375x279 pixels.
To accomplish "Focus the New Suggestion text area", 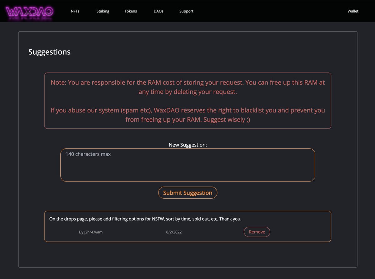I will coord(187,165).
